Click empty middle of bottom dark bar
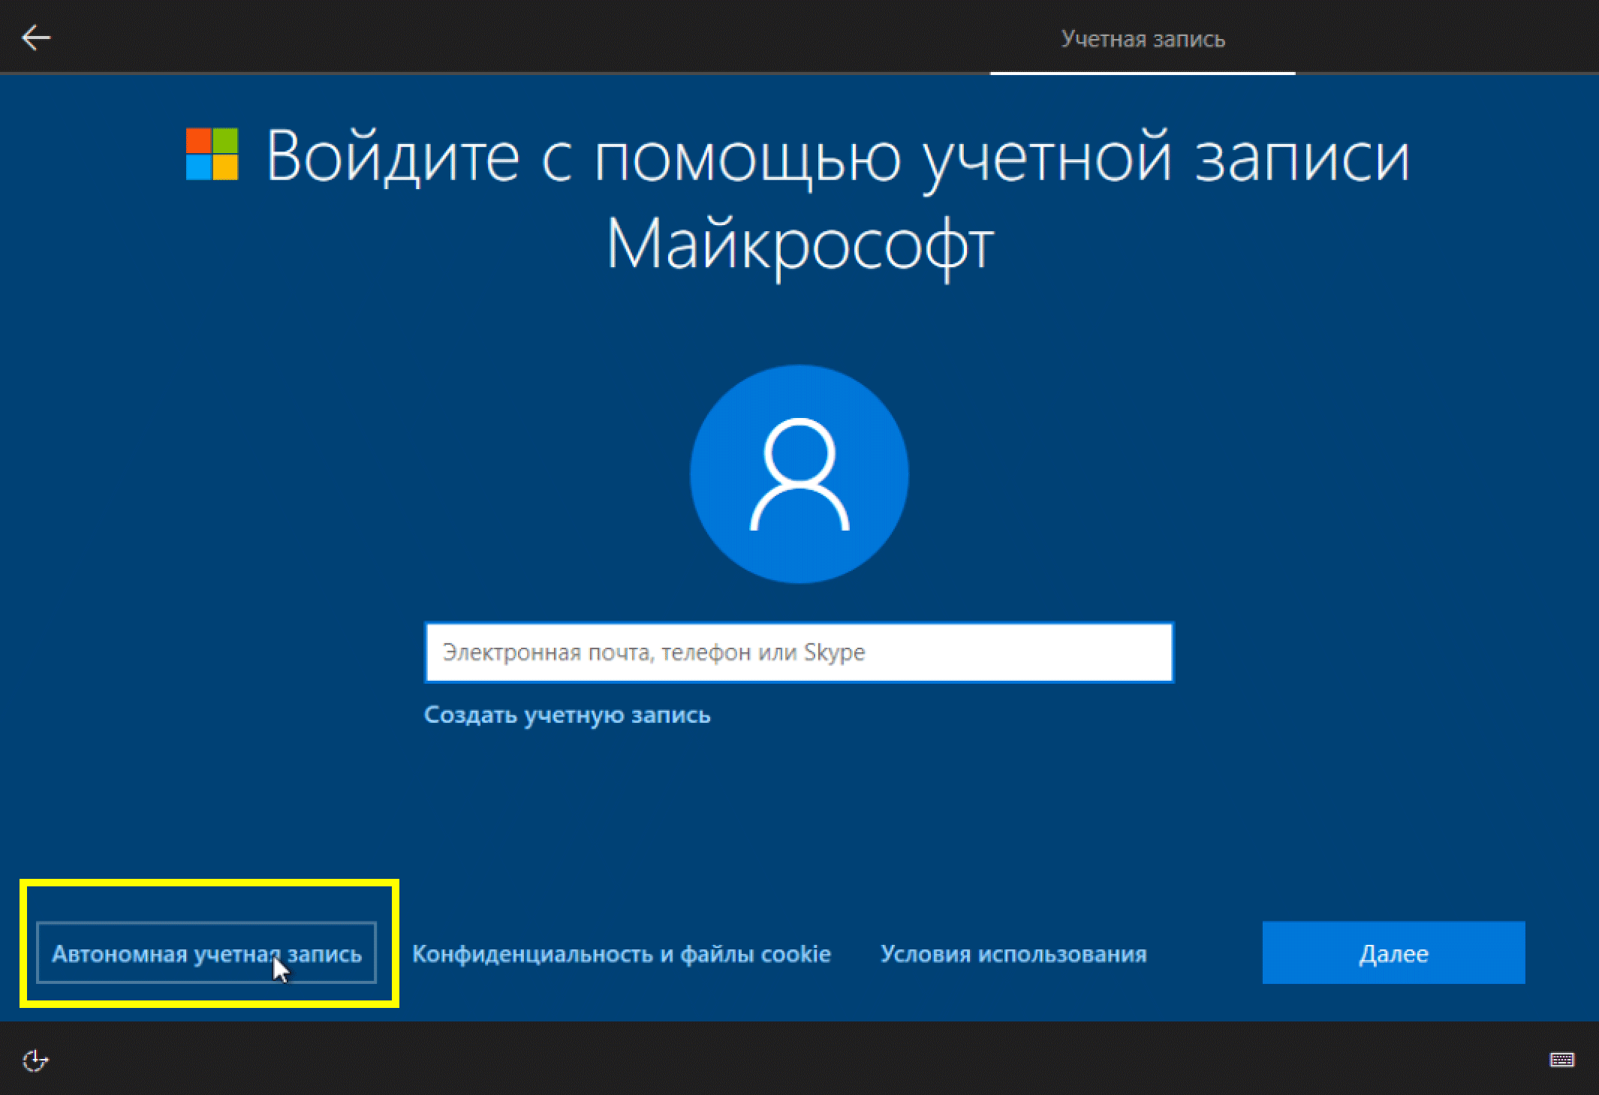Screen dimensions: 1599x1095 [799, 1060]
